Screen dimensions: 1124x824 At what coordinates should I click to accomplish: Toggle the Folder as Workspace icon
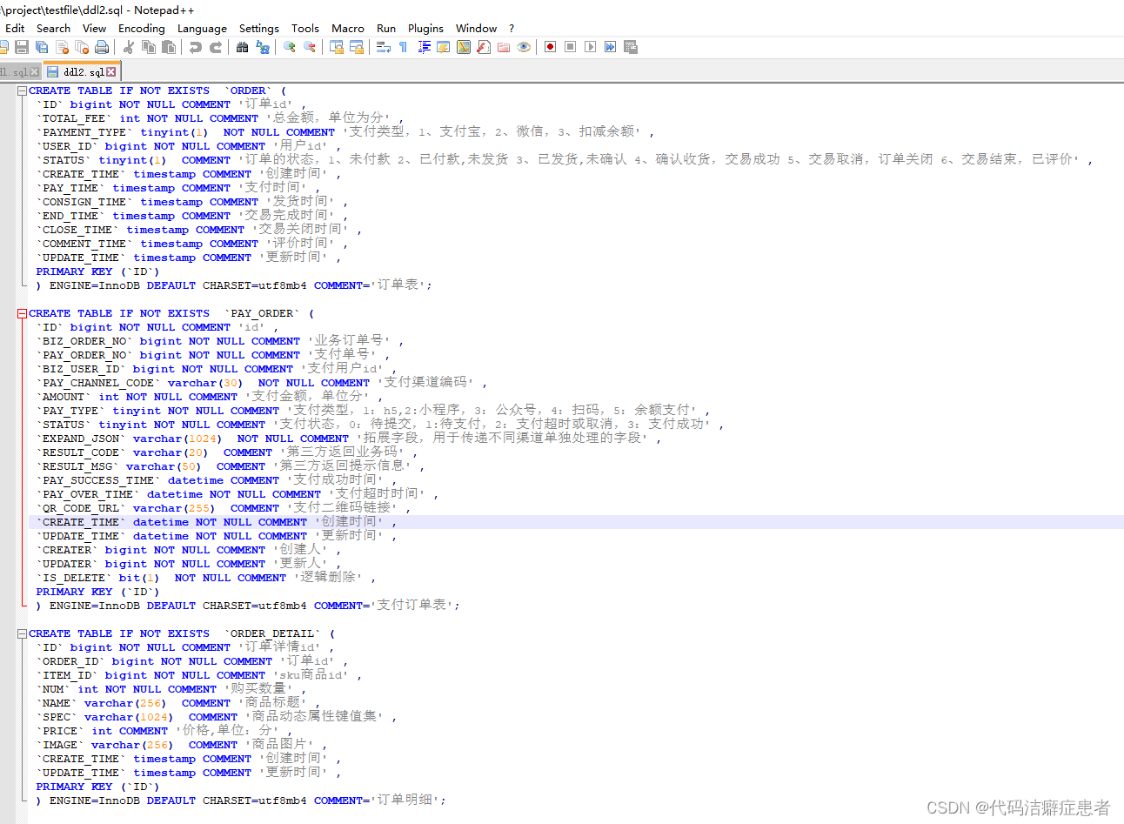(x=504, y=47)
